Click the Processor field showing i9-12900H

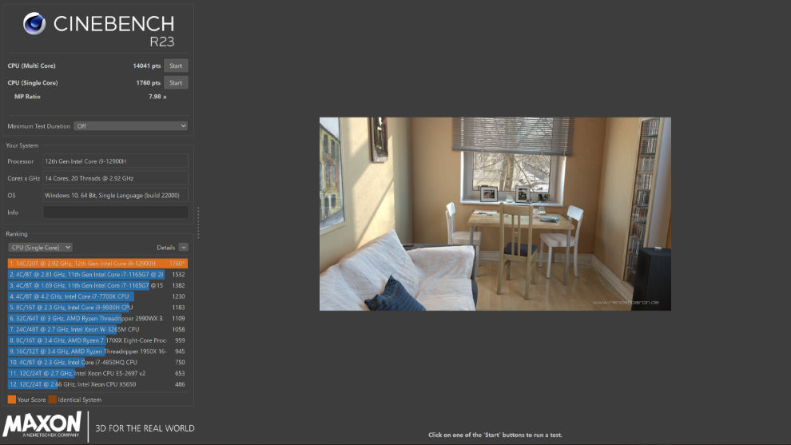116,161
